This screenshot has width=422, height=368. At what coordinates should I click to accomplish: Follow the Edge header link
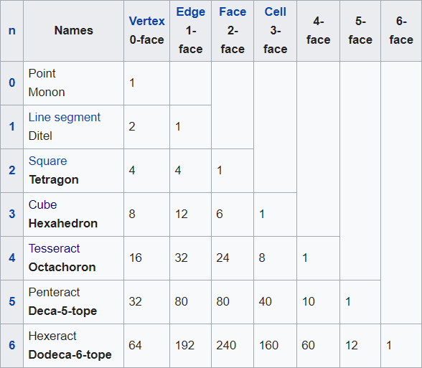[x=191, y=11]
